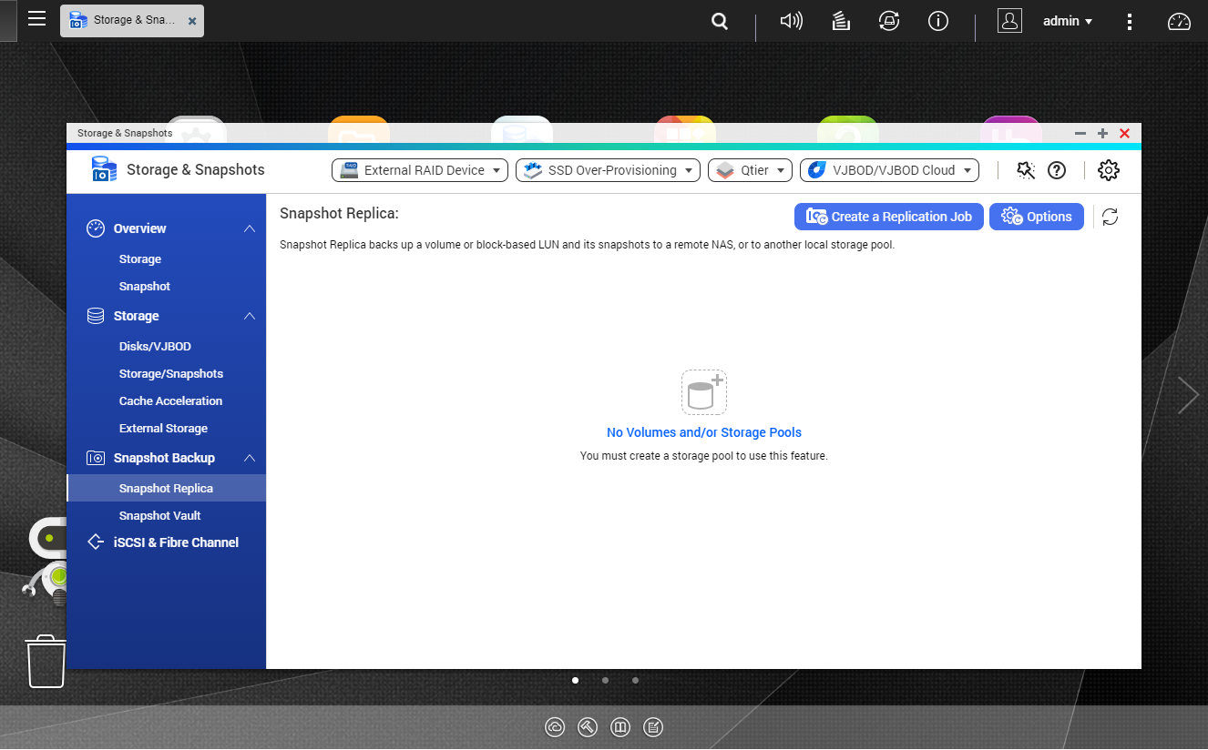
Task: Open External RAID Device dropdown
Action: coord(420,170)
